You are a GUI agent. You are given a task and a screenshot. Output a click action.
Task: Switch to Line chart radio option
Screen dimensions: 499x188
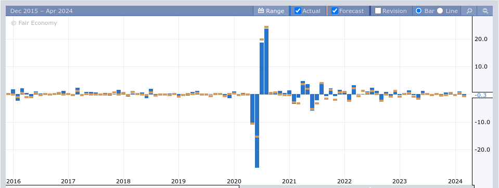440,11
